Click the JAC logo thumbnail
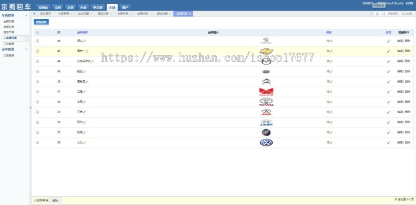This screenshot has width=416, height=205. tap(266, 112)
